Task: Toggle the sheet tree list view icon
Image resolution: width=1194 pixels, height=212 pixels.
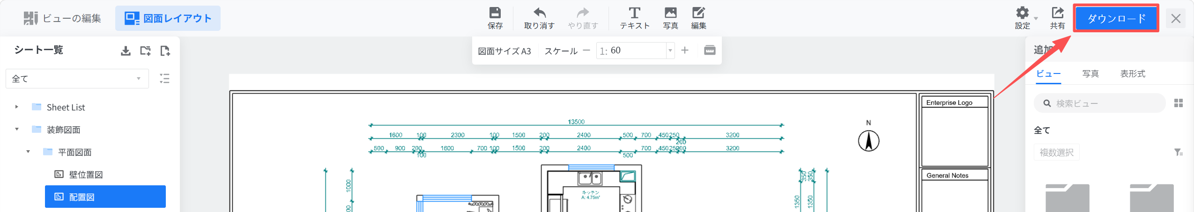Action: pyautogui.click(x=164, y=79)
